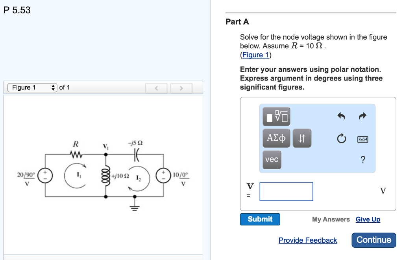The width and height of the screenshot is (403, 260).
Task: Undo the last answer edit
Action: [x=341, y=116]
